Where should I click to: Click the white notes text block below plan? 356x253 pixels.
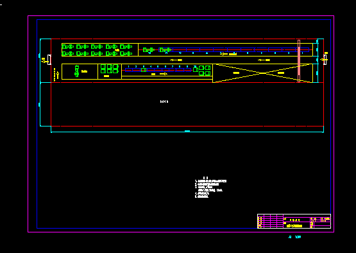210,188
